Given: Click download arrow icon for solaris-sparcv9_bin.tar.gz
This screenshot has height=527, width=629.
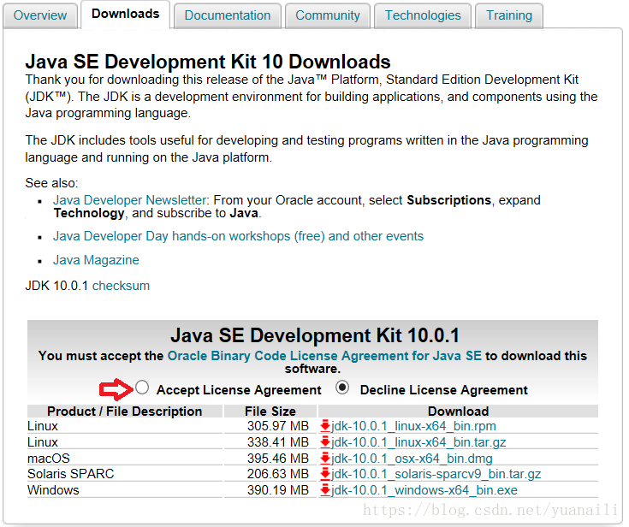Looking at the screenshot, I should point(325,474).
